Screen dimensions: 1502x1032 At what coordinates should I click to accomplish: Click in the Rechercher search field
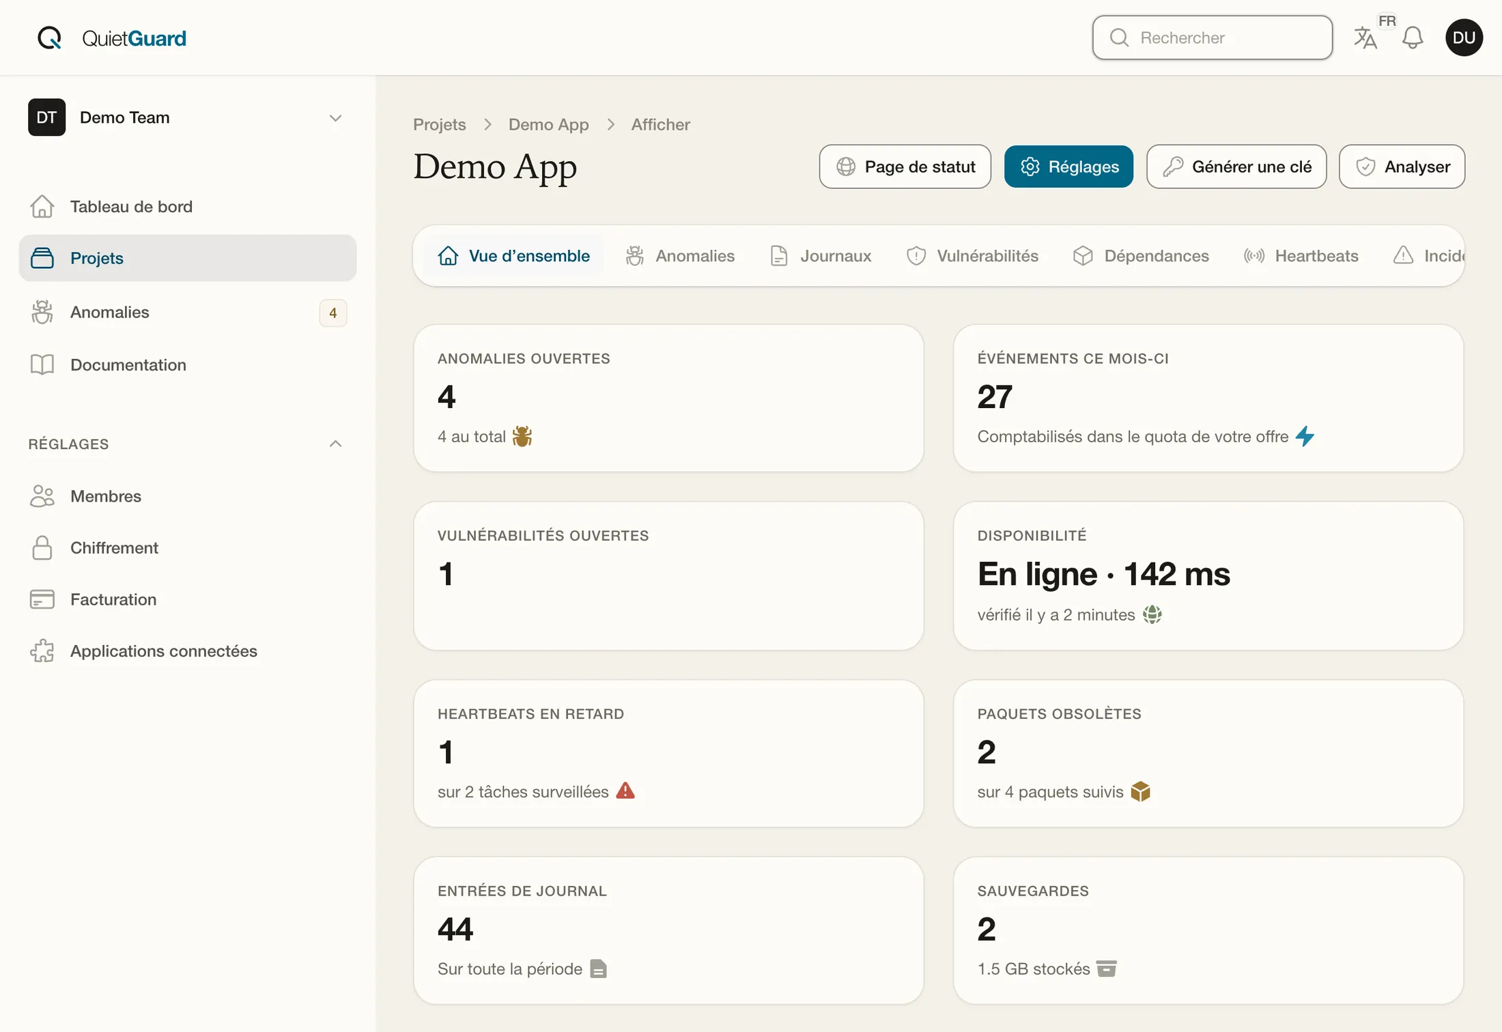pos(1213,38)
